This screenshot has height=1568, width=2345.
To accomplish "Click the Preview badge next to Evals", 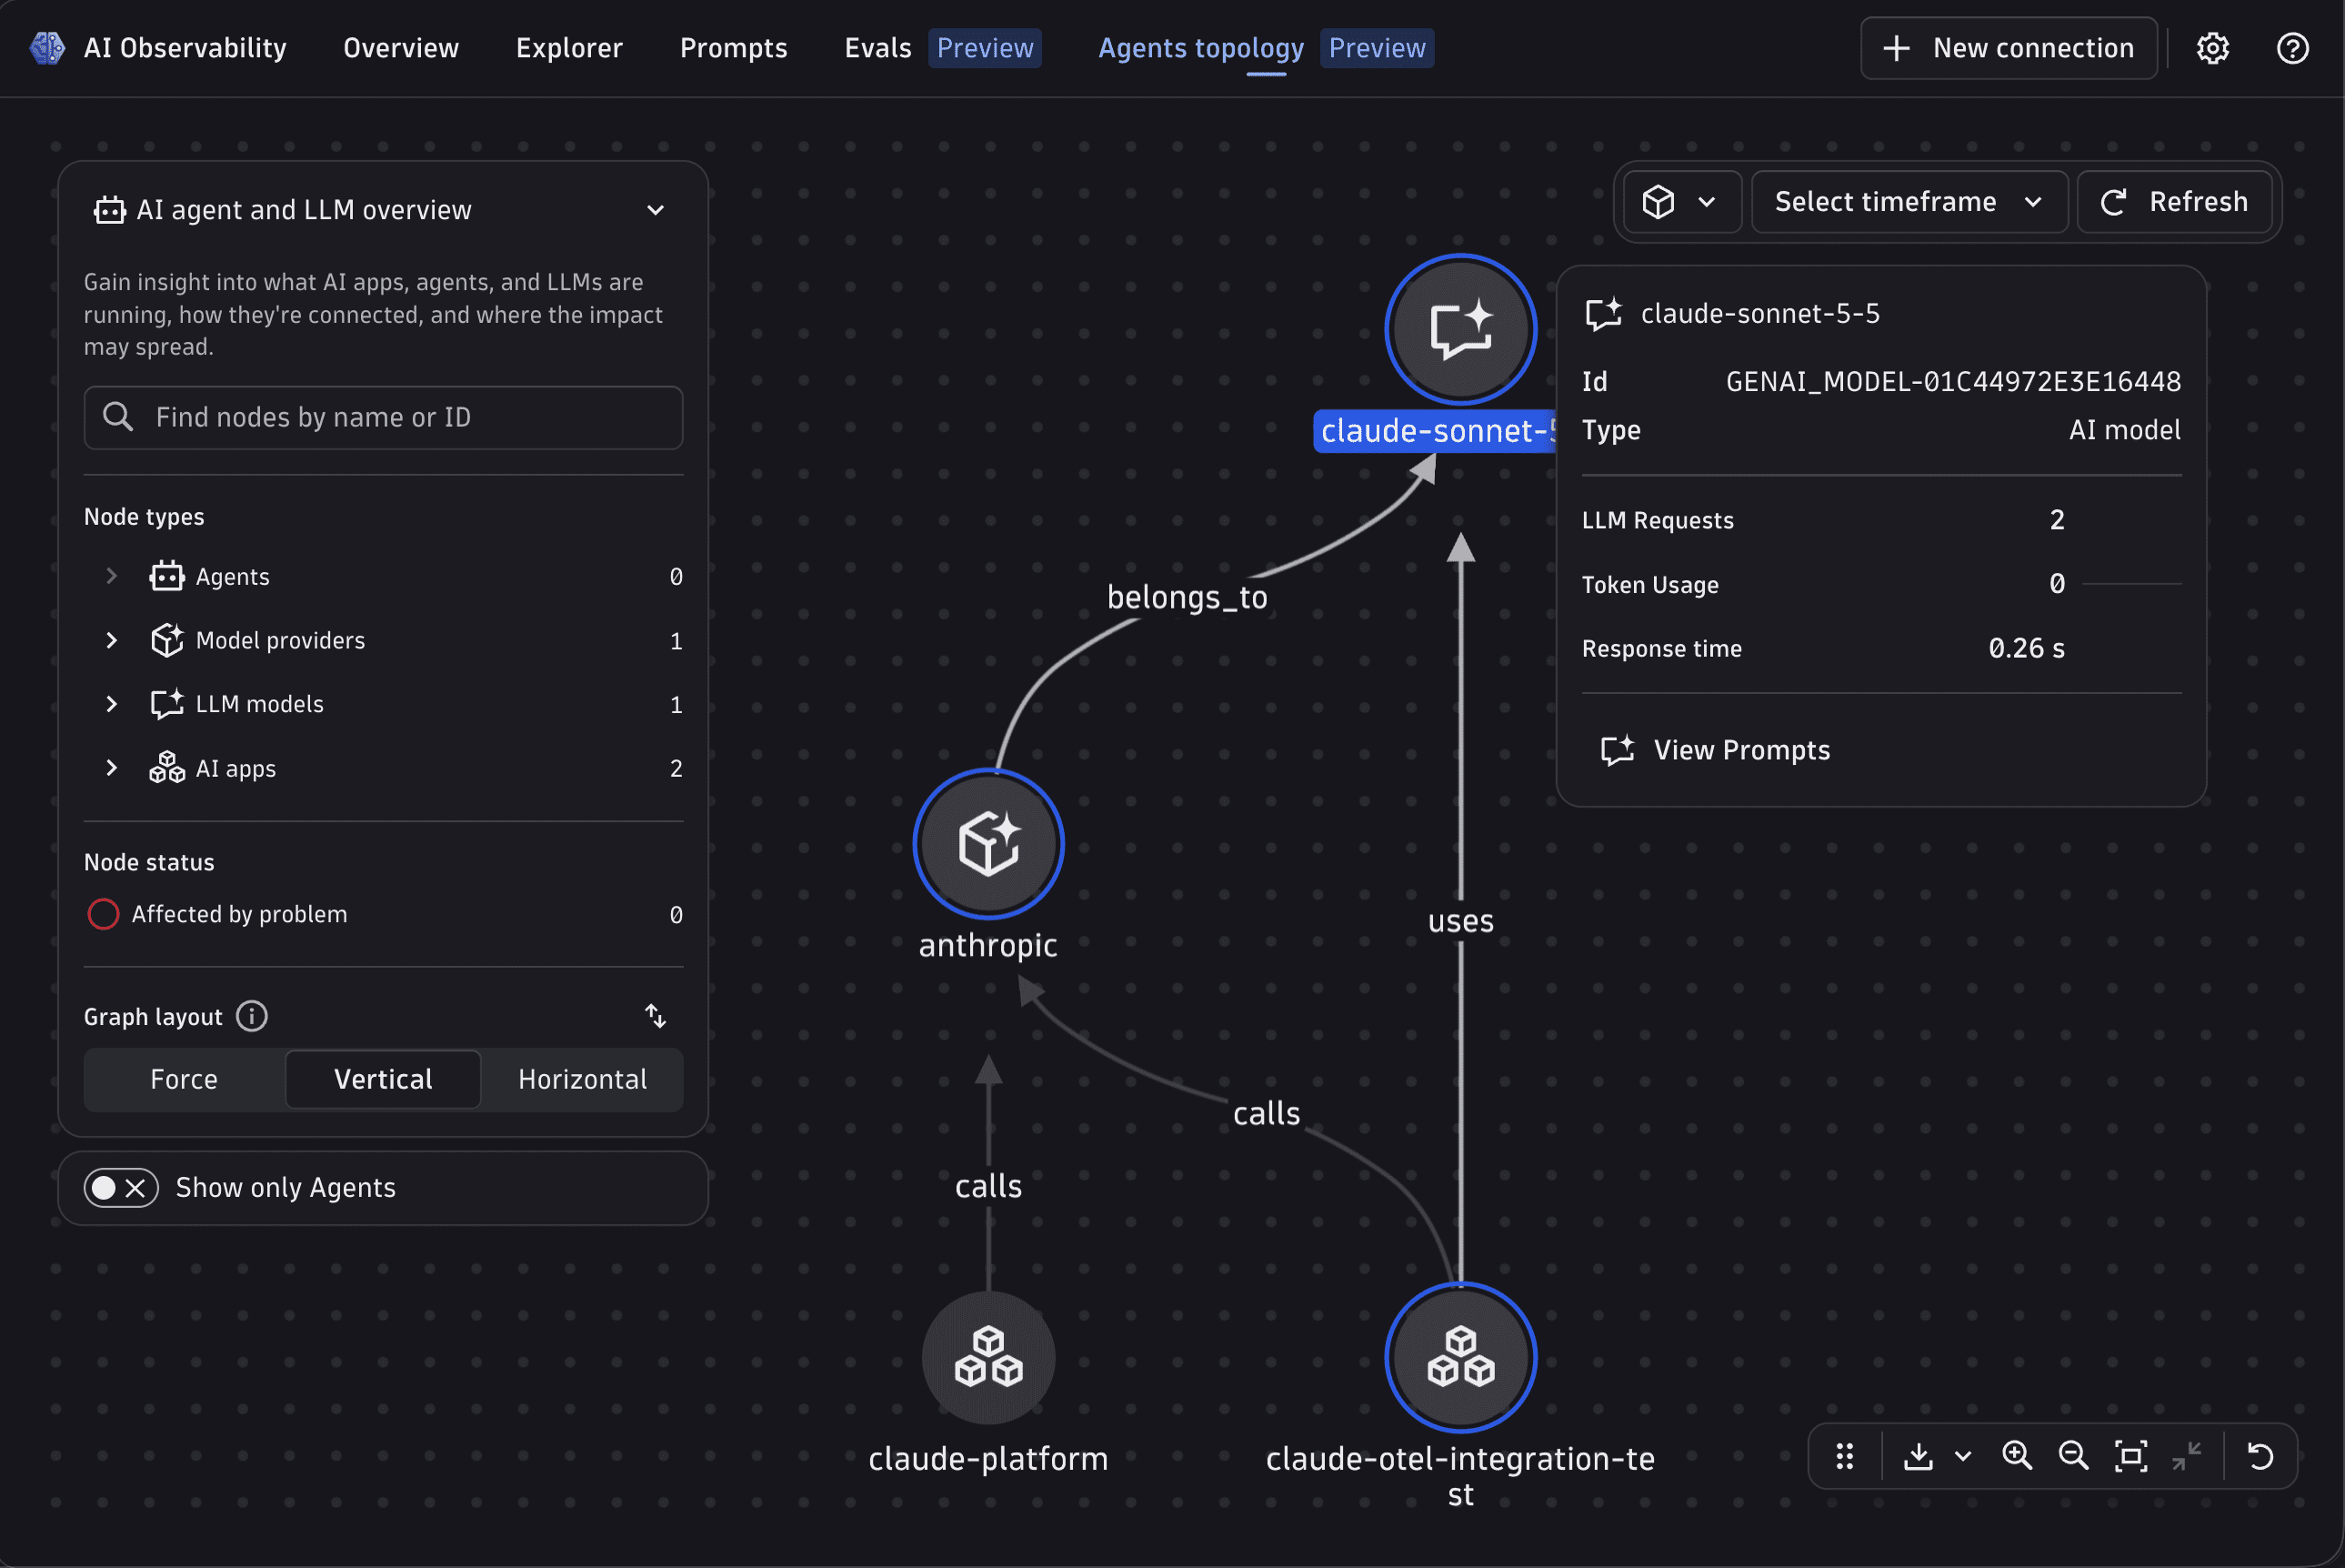I will coord(985,48).
